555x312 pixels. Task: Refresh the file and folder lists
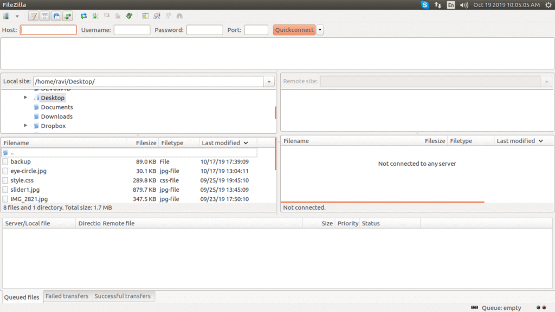83,16
